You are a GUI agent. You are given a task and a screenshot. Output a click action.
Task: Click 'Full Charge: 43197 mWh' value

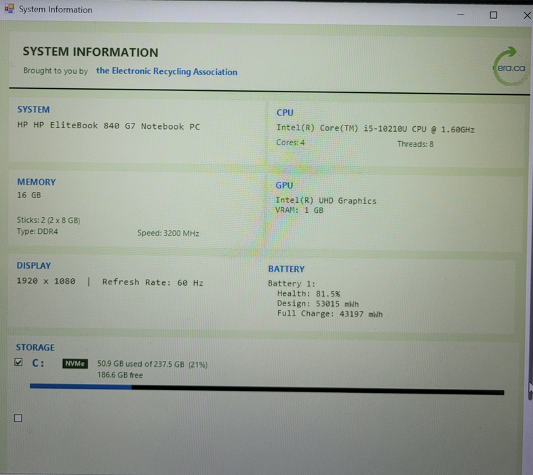[330, 313]
